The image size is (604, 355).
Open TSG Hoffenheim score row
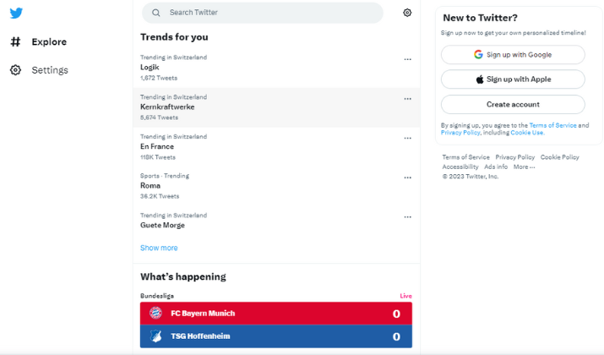point(276,336)
